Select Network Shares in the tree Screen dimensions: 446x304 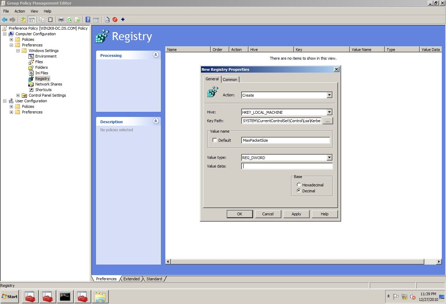click(49, 84)
